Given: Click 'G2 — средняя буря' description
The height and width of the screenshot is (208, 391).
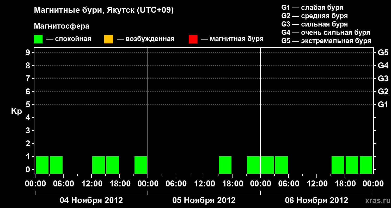Looking at the screenshot, I should pyautogui.click(x=315, y=16).
